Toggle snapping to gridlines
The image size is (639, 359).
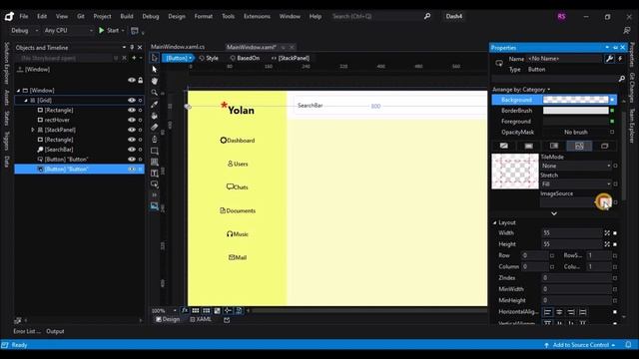[x=207, y=310]
